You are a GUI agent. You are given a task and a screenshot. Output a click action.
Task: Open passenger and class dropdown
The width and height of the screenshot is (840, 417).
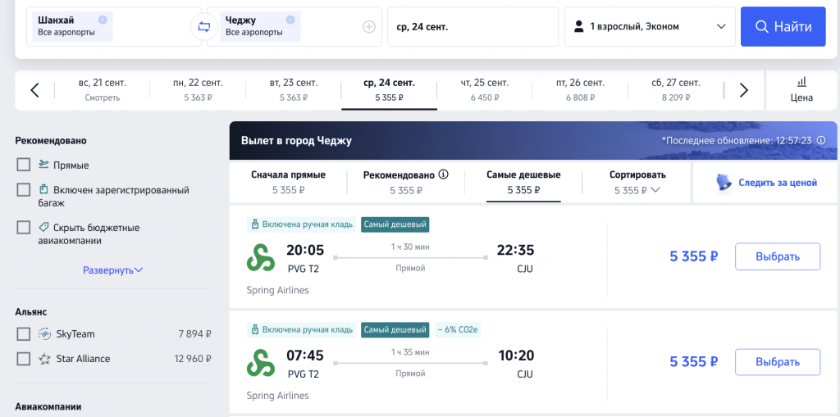(x=650, y=27)
